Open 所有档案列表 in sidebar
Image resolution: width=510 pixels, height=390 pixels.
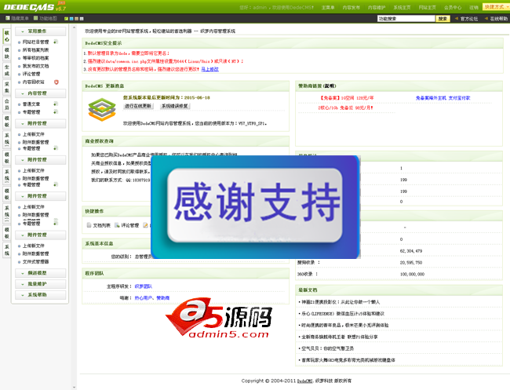(x=36, y=49)
